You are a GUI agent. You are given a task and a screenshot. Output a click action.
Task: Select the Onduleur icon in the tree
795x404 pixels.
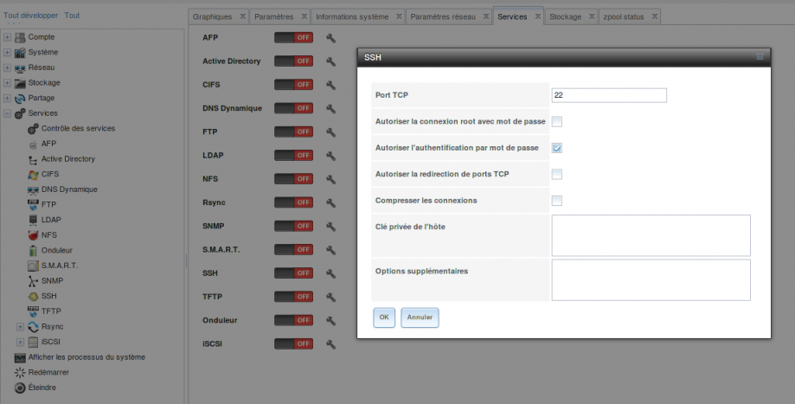33,250
